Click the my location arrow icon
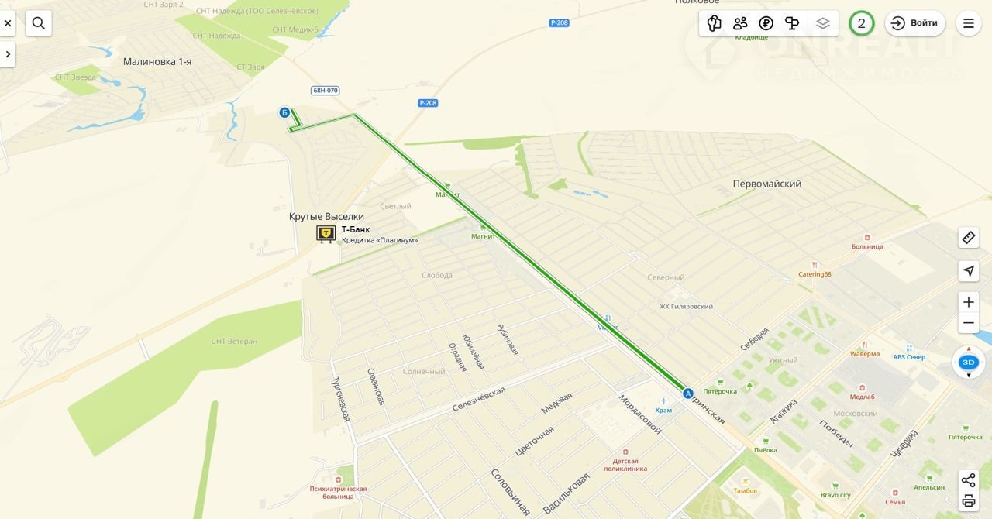The height and width of the screenshot is (519, 992). click(969, 271)
